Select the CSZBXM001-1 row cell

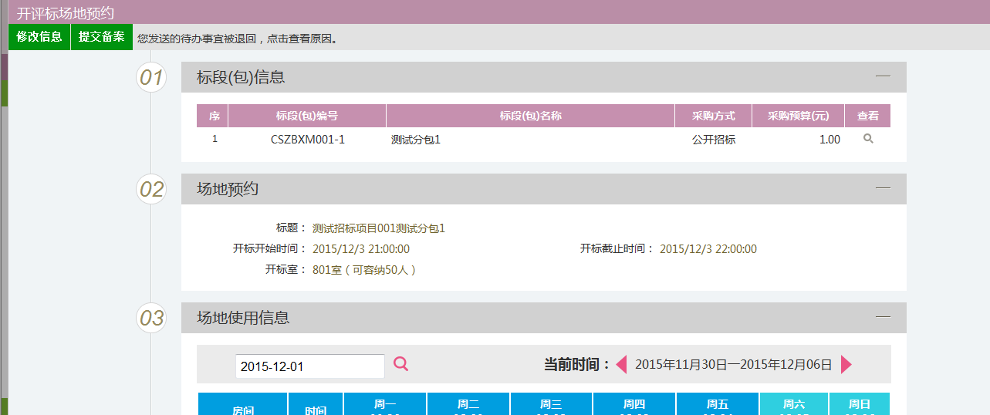click(307, 140)
